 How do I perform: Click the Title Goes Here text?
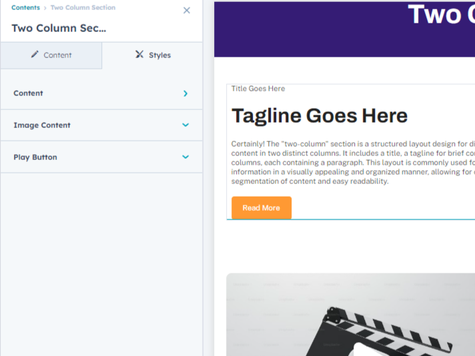click(x=258, y=89)
